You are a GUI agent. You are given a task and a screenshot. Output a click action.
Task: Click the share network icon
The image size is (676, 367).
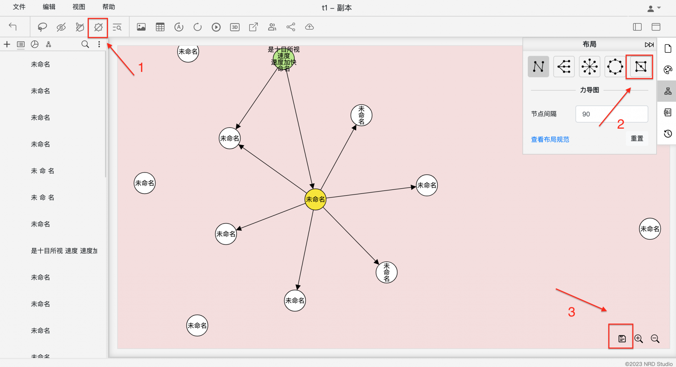[x=291, y=27]
